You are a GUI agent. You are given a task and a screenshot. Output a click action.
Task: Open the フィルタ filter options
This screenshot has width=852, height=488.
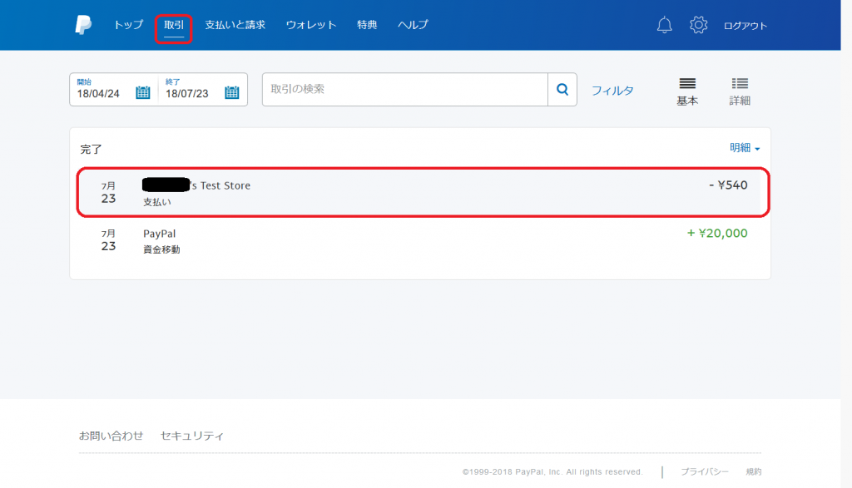(612, 91)
